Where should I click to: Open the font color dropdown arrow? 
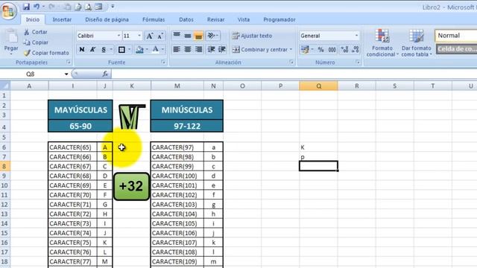click(162, 49)
